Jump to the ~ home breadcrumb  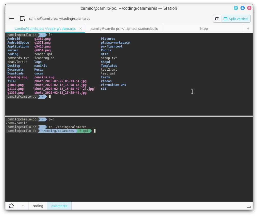pyautogui.click(x=23, y=206)
